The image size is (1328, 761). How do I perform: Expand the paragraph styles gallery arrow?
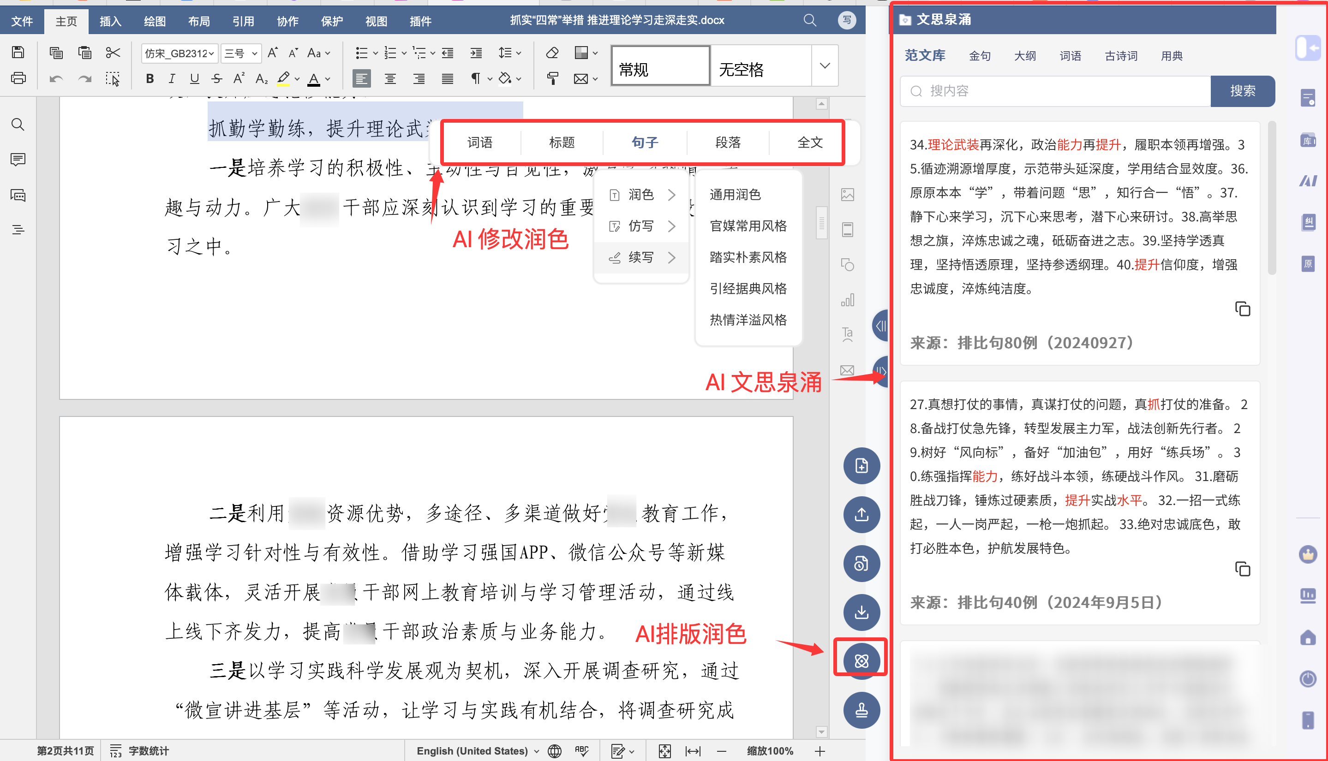point(825,66)
